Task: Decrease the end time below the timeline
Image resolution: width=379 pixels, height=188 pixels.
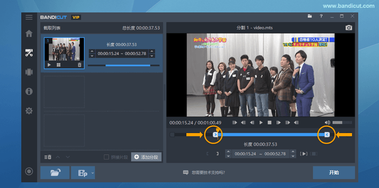Action: tap(293, 156)
